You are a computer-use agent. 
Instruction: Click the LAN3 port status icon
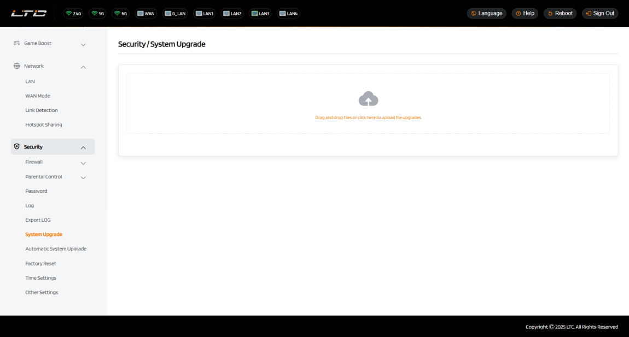click(x=260, y=14)
